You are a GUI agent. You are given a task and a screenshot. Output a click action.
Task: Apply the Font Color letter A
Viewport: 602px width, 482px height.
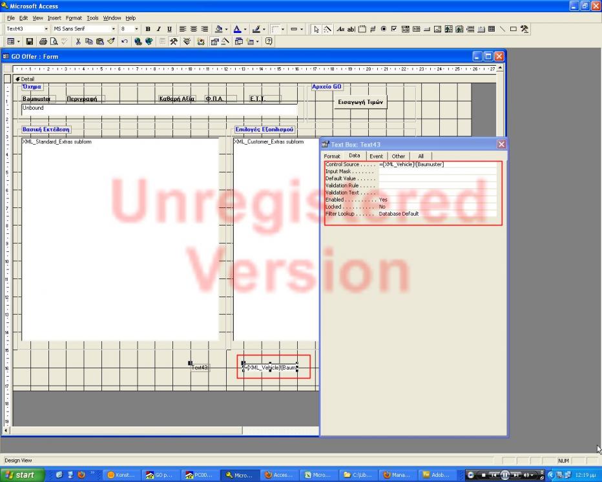pyautogui.click(x=237, y=29)
